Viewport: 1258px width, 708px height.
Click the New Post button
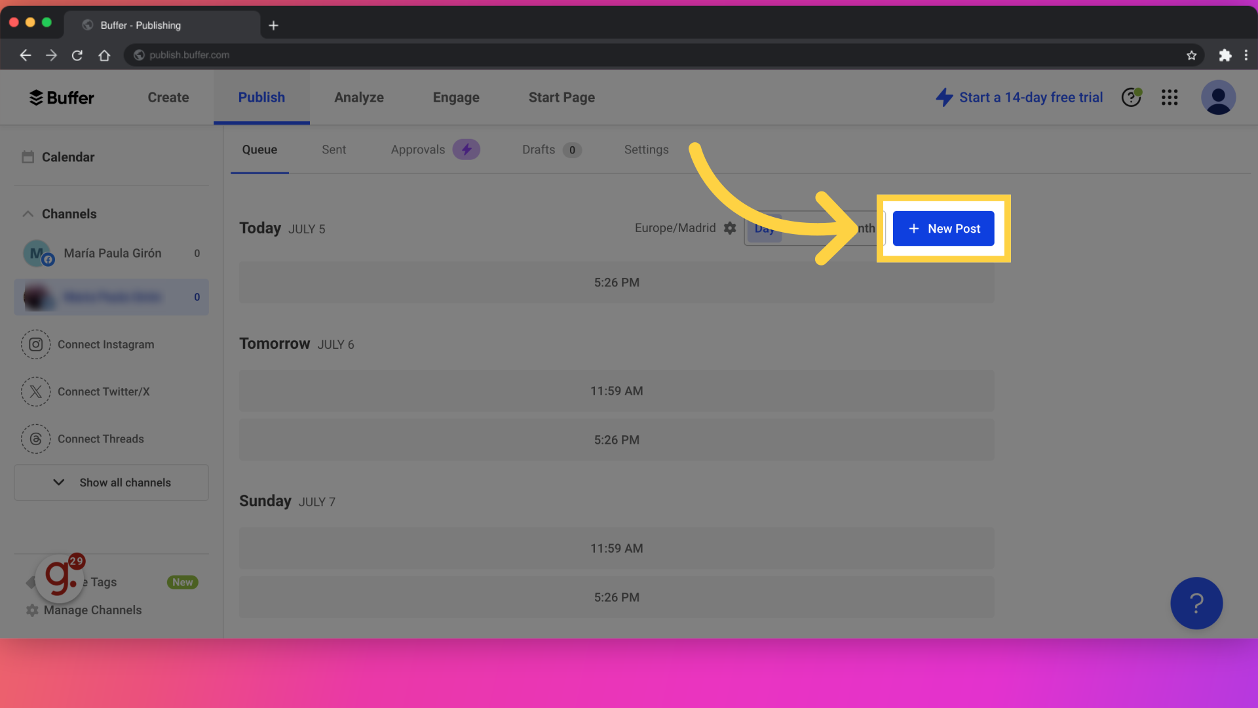(943, 229)
